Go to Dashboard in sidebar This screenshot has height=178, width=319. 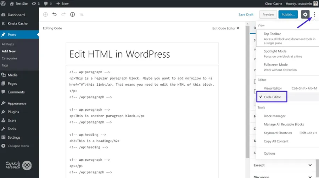tap(19, 15)
